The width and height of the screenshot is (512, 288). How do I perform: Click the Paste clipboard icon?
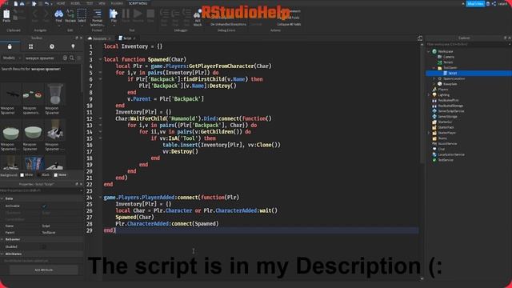pos(6,14)
